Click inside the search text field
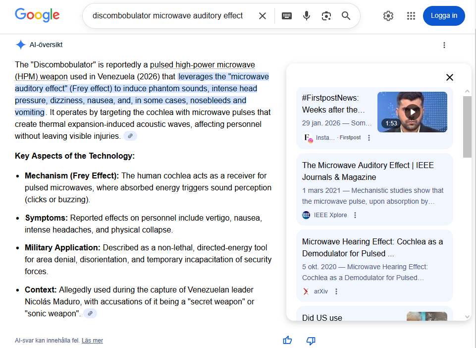476x348 pixels. (167, 16)
